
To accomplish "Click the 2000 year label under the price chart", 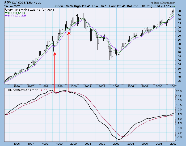I will coord(74,86).
